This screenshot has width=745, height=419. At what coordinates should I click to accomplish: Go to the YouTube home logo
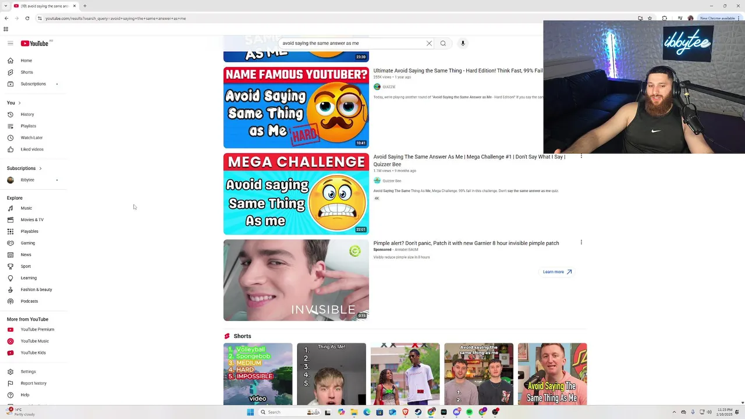point(34,43)
